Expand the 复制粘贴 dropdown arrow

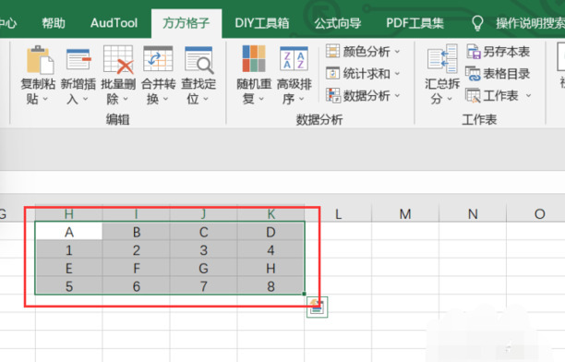point(45,99)
